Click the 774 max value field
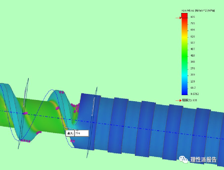The width and height of the screenshot is (224, 170). click(x=81, y=134)
